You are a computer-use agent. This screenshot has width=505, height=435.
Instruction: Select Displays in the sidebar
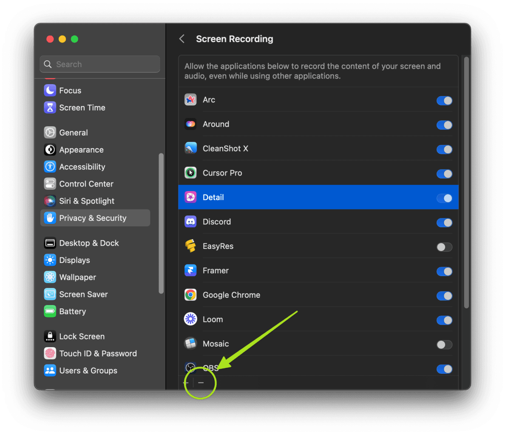[x=95, y=260]
